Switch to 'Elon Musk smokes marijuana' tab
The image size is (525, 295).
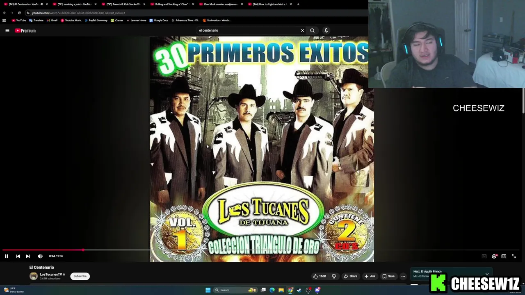point(220,4)
